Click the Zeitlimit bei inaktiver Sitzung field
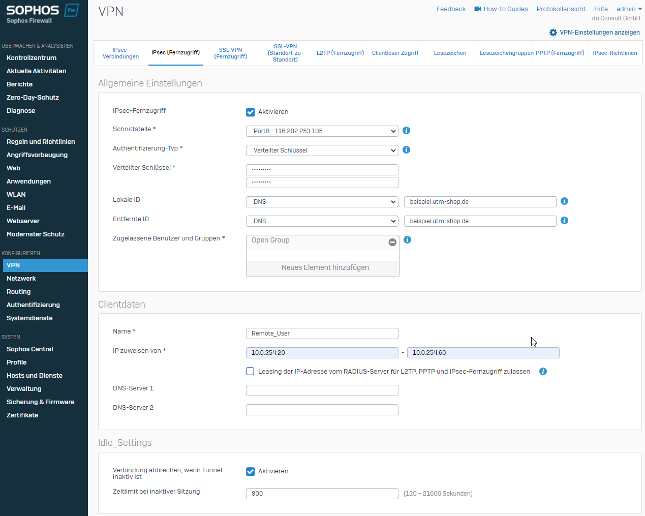 pyautogui.click(x=322, y=494)
